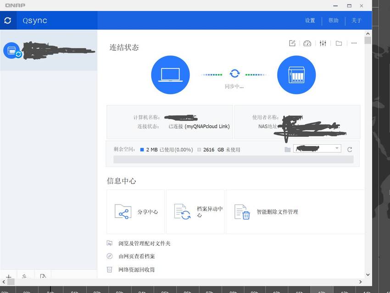This screenshot has width=390, height=293.
Task: Open the 设置 menu
Action: 310,20
